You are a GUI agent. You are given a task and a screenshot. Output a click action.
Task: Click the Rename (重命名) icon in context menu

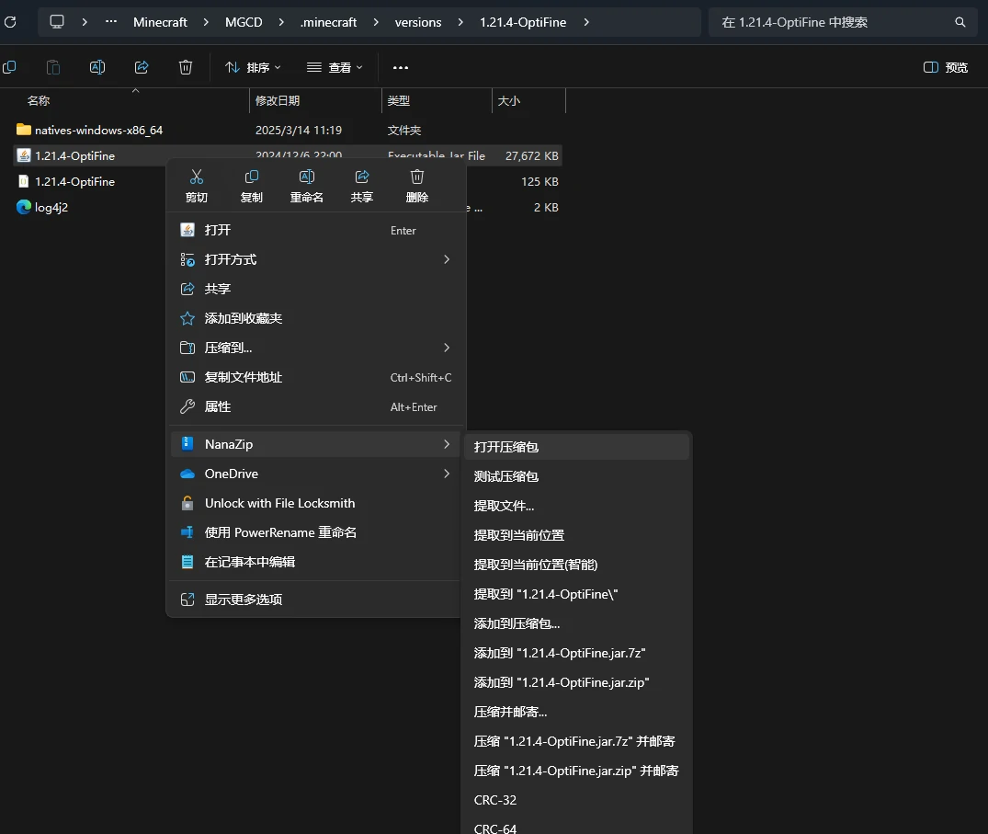coord(307,177)
